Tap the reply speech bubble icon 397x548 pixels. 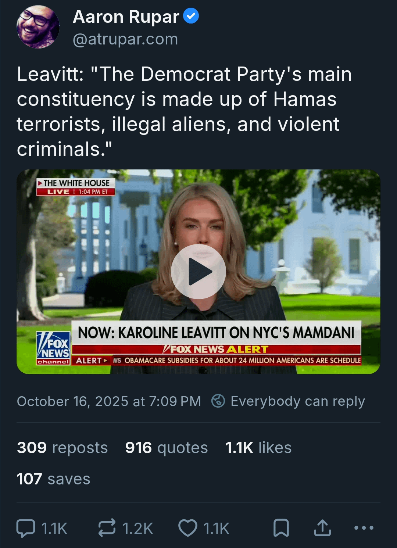coord(26,528)
